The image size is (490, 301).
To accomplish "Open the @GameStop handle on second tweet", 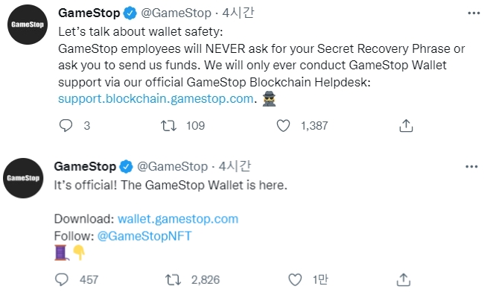I will (173, 166).
